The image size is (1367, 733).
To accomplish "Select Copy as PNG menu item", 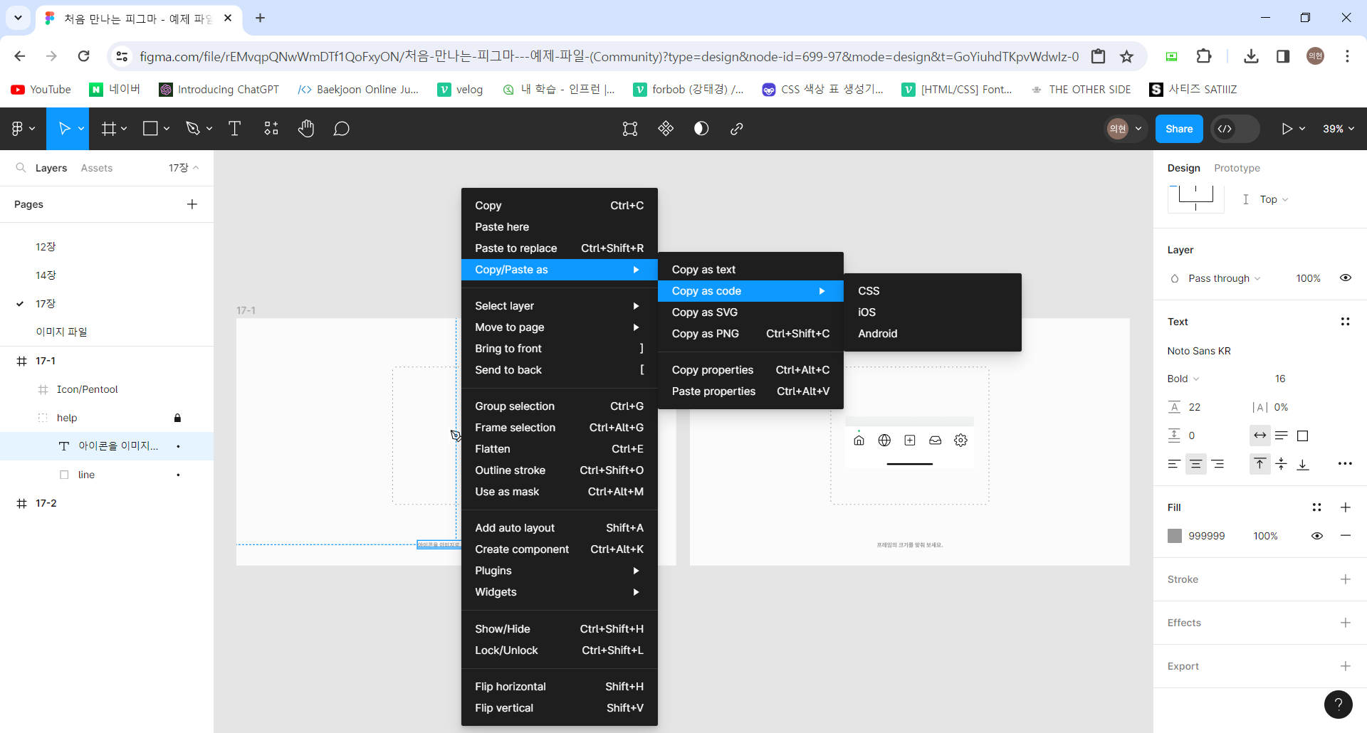I will click(x=750, y=334).
